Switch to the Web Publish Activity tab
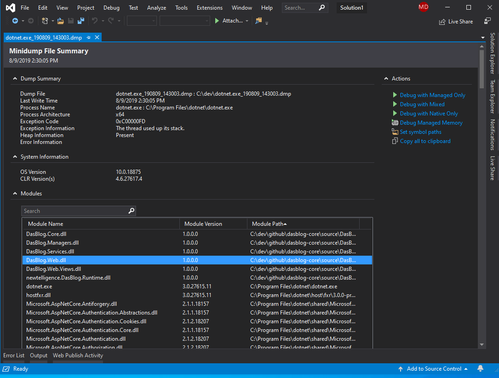499x378 pixels. 78,355
